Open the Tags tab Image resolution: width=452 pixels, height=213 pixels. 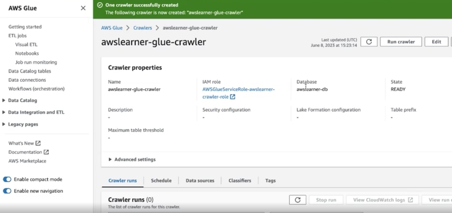(270, 181)
